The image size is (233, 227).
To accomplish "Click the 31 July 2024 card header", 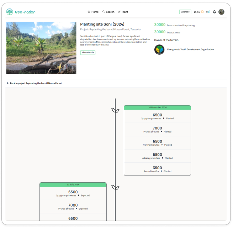I will [x=73, y=185].
